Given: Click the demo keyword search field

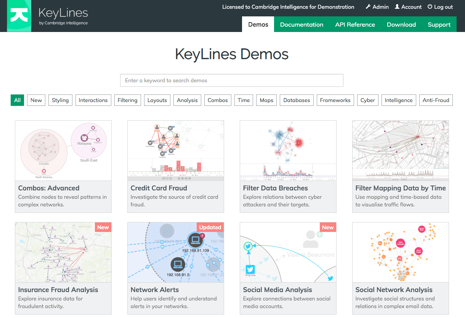Looking at the screenshot, I should [x=232, y=80].
